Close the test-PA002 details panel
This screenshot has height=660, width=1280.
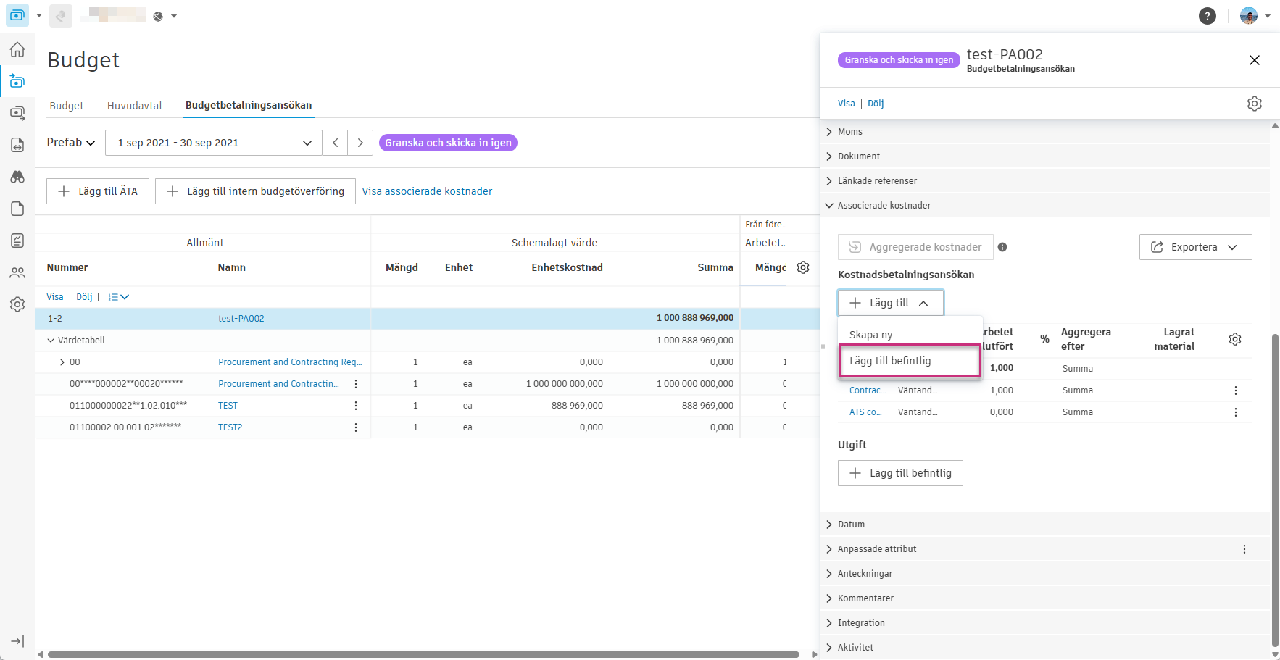tap(1254, 60)
